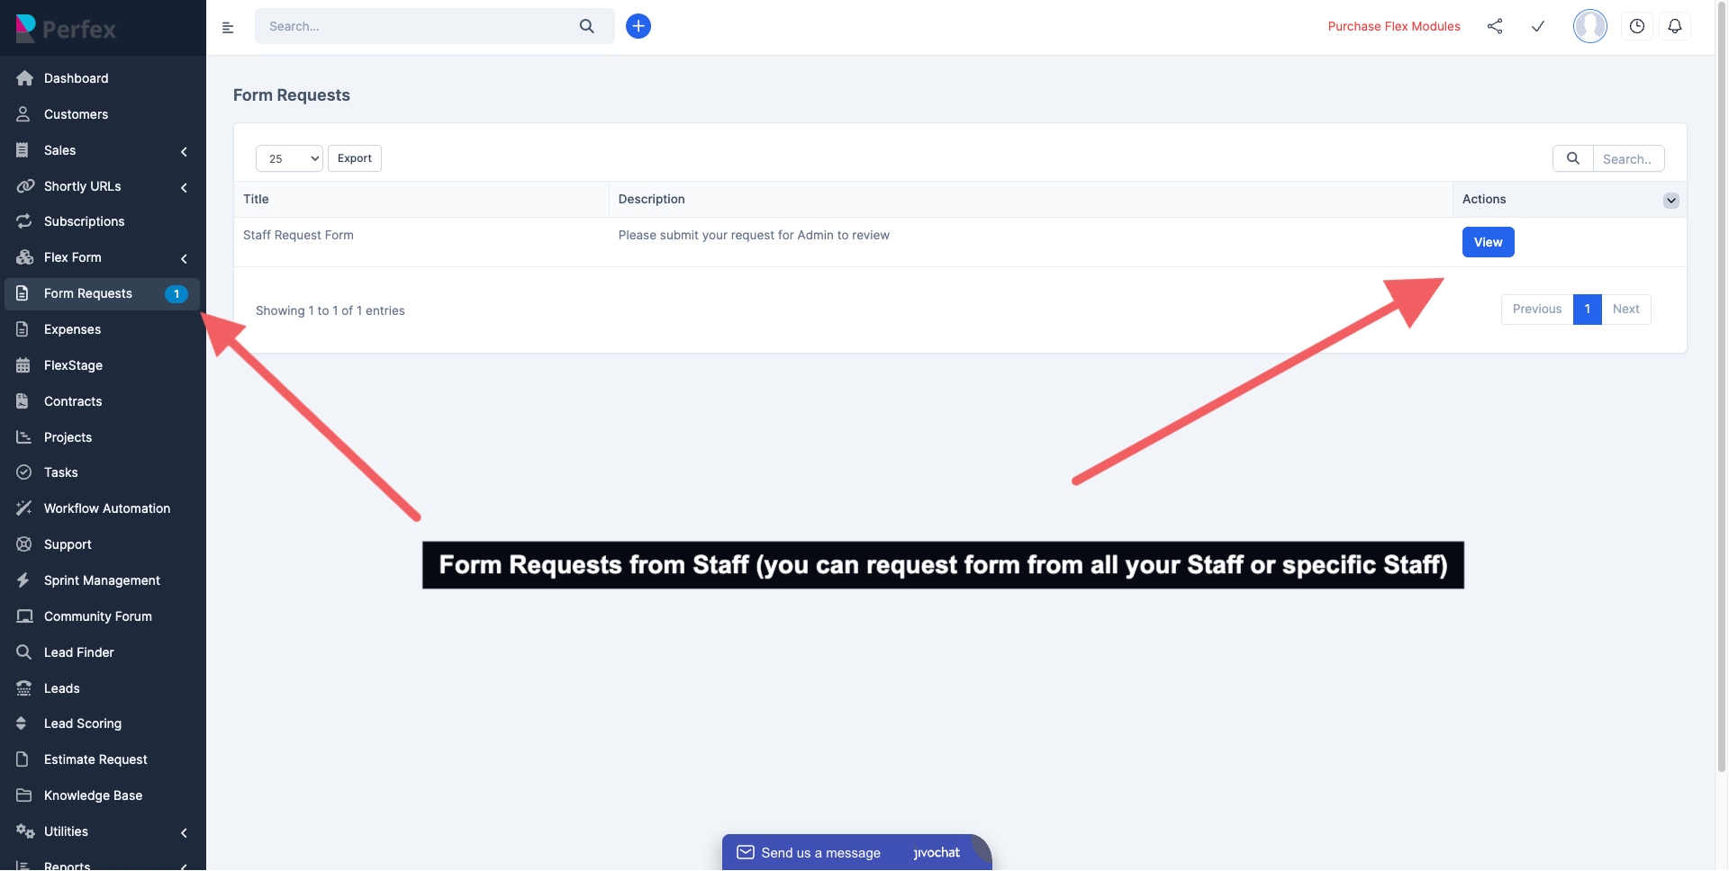The image size is (1729, 871).
Task: Open the entries per page dropdown showing 25
Action: point(288,157)
